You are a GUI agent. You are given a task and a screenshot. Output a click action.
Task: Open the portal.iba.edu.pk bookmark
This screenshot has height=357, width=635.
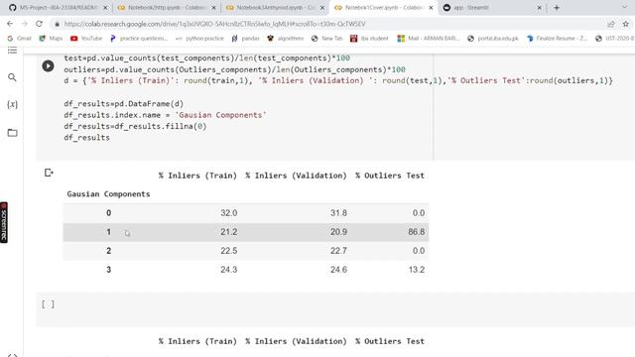(493, 39)
